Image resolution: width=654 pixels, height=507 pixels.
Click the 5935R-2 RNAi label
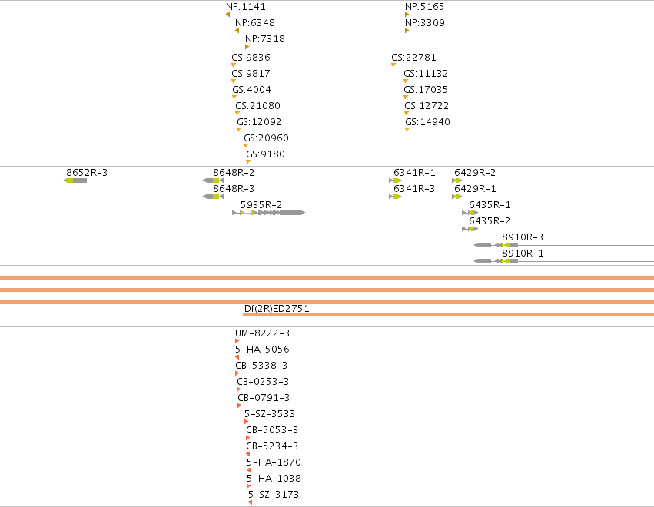click(261, 206)
